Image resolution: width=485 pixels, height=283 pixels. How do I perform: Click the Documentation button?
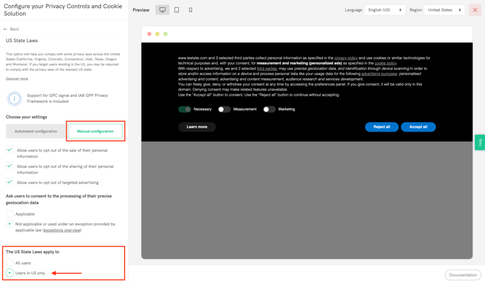463,275
